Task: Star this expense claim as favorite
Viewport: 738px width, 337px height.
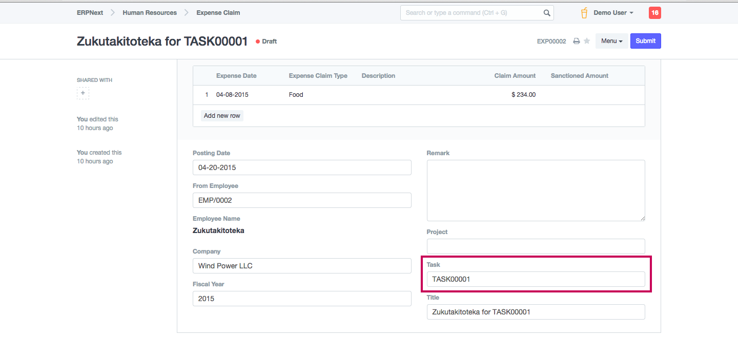Action: tap(587, 41)
